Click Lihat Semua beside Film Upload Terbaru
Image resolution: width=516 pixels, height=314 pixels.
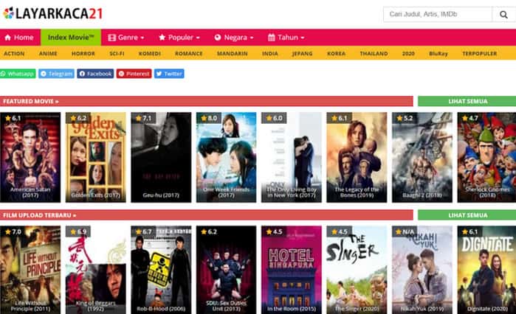pyautogui.click(x=466, y=215)
